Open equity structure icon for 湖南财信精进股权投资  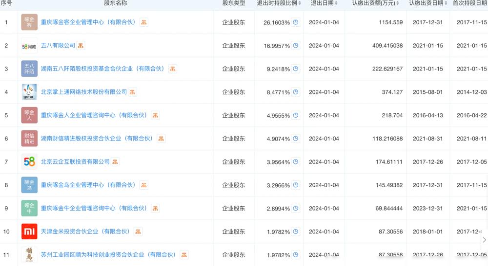tap(161, 139)
